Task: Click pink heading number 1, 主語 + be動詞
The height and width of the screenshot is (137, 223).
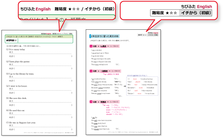Action: click(x=104, y=46)
